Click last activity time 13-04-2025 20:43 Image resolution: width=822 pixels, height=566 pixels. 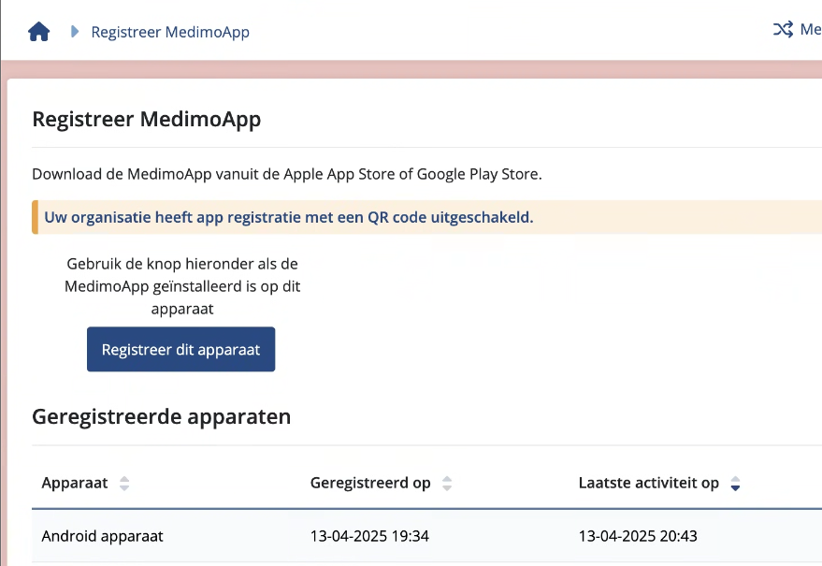[638, 536]
